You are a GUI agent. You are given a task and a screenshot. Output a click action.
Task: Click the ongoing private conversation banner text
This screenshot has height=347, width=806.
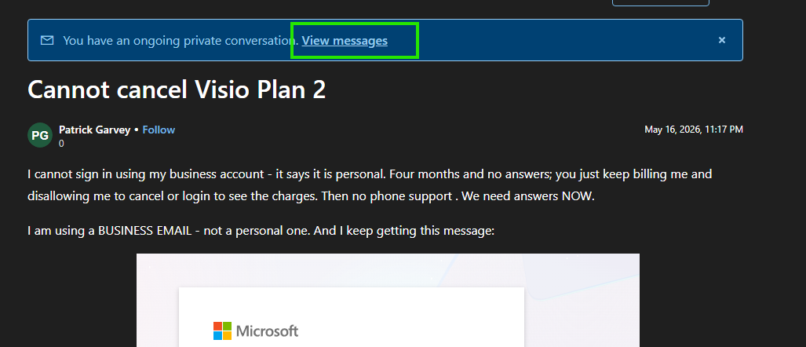[181, 41]
